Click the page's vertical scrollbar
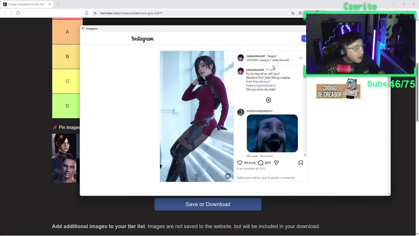 (417, 92)
